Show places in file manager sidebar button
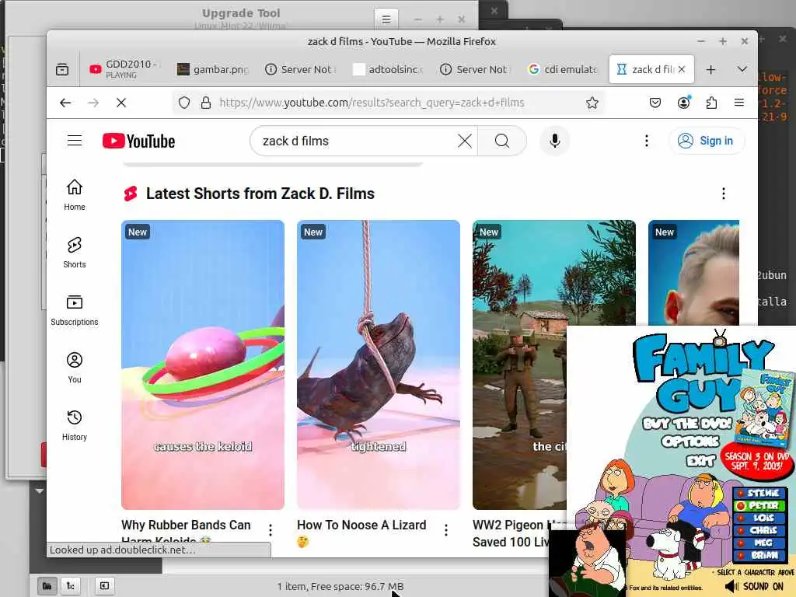The image size is (796, 597). coord(47,586)
